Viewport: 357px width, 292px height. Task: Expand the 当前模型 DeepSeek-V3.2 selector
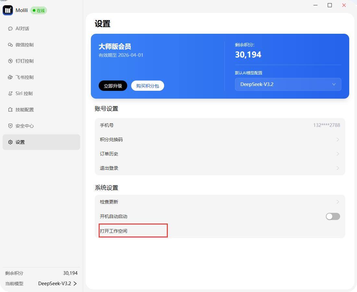tap(57, 283)
